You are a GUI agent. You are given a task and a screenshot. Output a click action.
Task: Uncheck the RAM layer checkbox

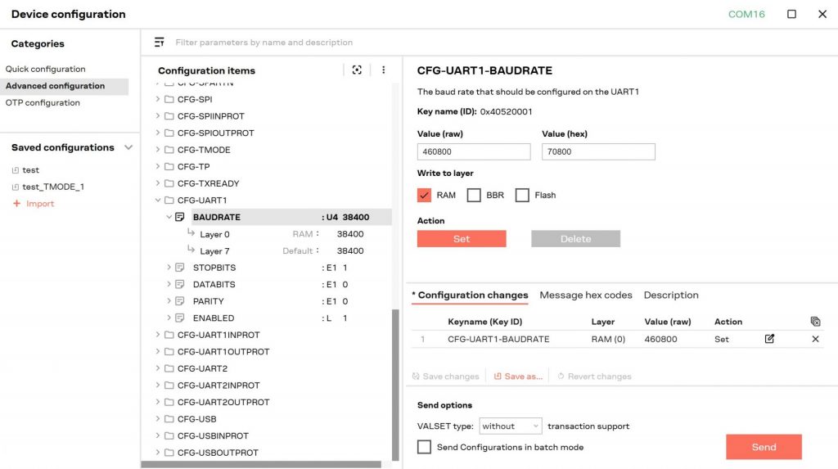coord(424,195)
